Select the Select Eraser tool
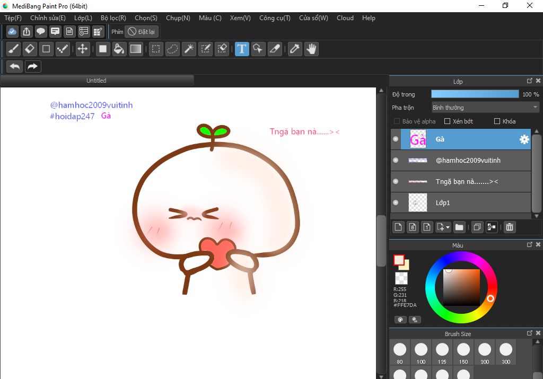The width and height of the screenshot is (543, 379). tap(222, 49)
